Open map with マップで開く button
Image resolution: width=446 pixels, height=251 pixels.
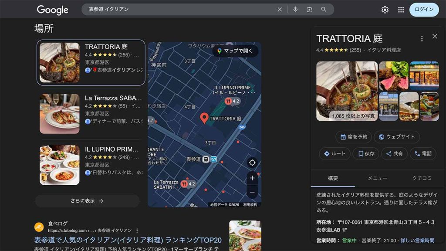(235, 51)
